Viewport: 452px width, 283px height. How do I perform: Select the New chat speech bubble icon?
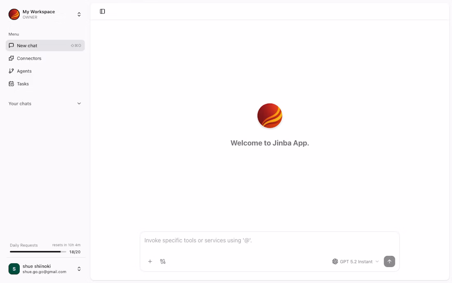pyautogui.click(x=11, y=45)
